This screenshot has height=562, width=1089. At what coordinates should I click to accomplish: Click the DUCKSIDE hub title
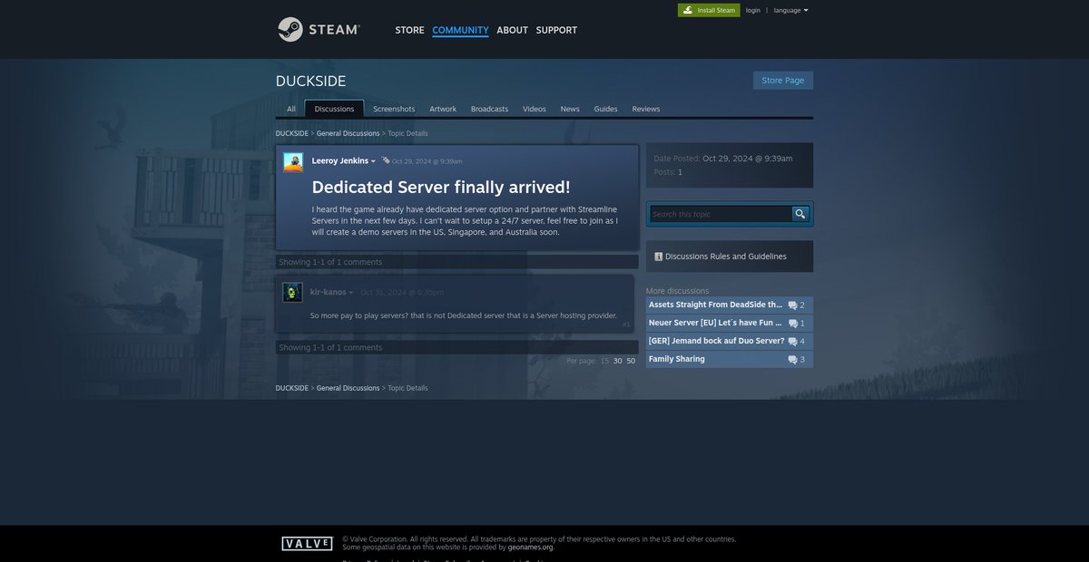310,81
